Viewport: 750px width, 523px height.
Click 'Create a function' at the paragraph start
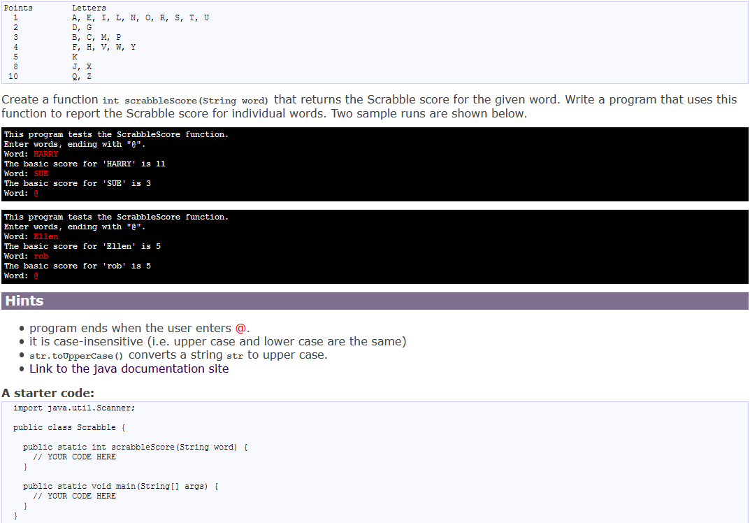50,99
